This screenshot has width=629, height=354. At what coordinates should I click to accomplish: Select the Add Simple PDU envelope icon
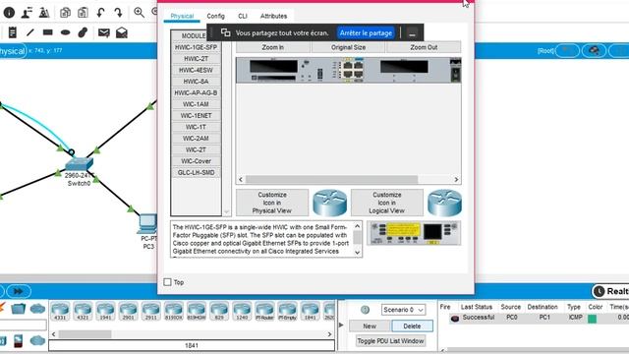click(x=104, y=32)
